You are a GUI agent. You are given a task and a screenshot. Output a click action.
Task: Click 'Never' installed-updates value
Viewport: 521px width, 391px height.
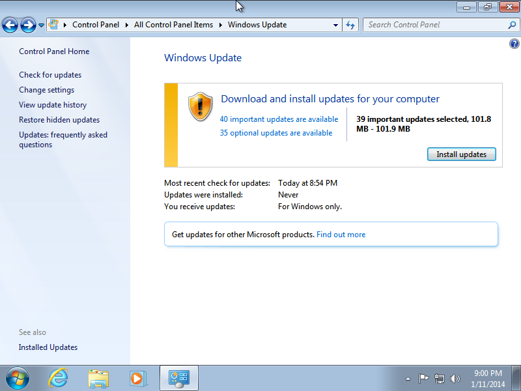click(288, 195)
